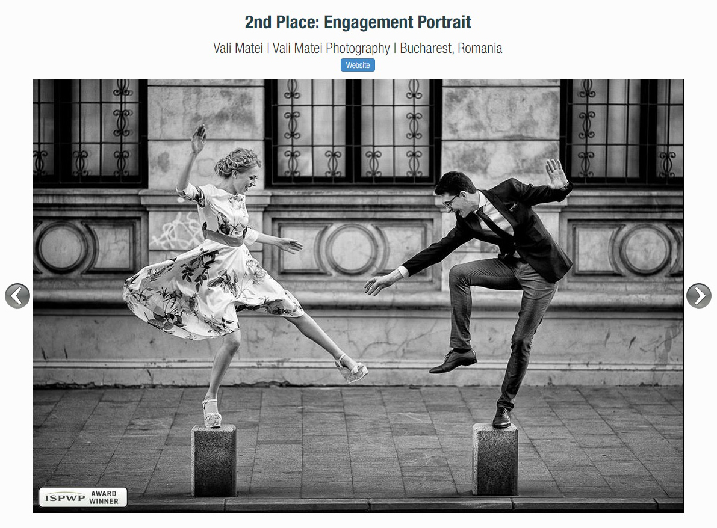Click the left stone bollard under the woman
Screen dimensions: 717x528
pos(214,460)
